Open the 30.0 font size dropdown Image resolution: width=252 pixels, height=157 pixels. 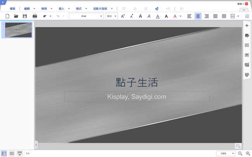pyautogui.click(x=111, y=16)
